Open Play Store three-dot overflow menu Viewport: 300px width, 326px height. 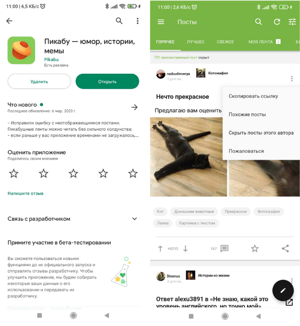[138, 21]
